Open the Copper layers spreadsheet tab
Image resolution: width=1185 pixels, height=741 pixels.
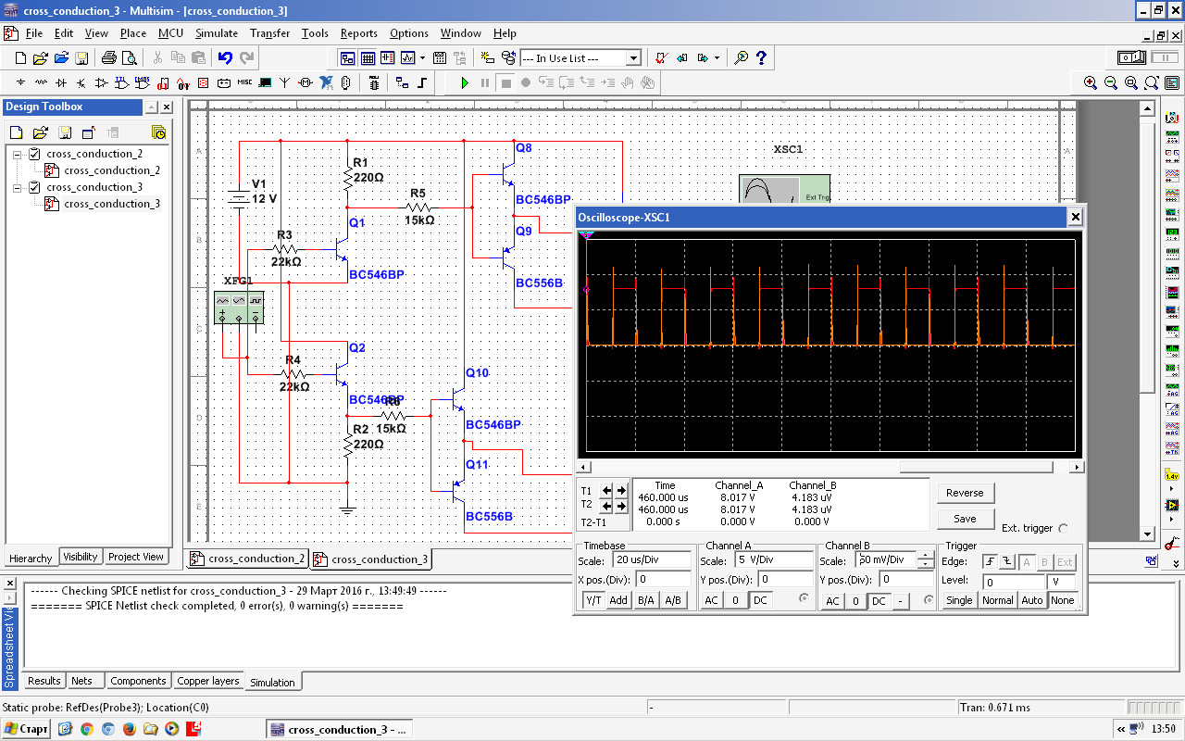coord(207,681)
